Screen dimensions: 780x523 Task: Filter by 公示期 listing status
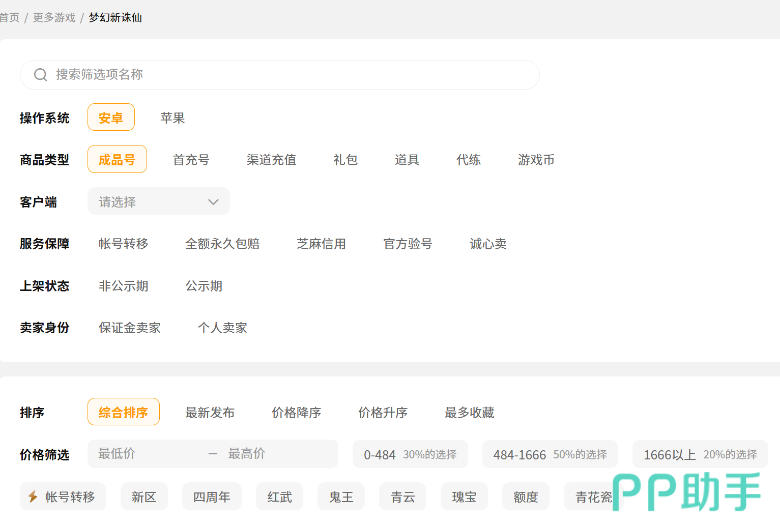tap(204, 286)
